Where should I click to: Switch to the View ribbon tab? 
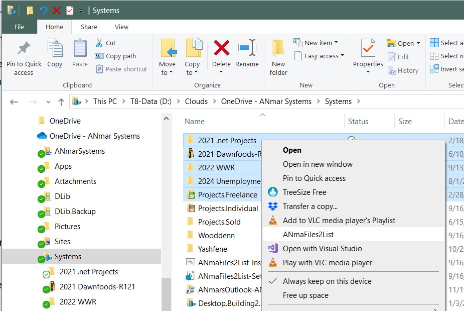pyautogui.click(x=121, y=27)
